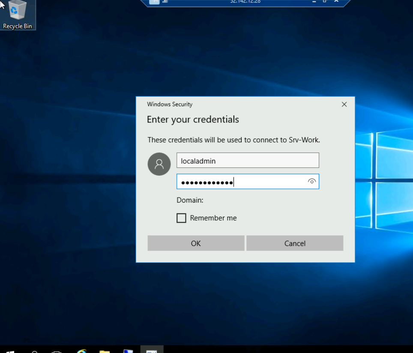This screenshot has height=353, width=413.
Task: Click the 'Domain:' label
Action: point(190,200)
